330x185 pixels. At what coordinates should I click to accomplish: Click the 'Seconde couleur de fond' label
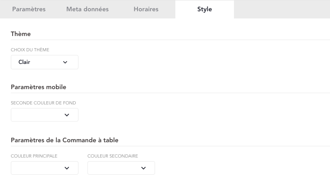click(43, 103)
